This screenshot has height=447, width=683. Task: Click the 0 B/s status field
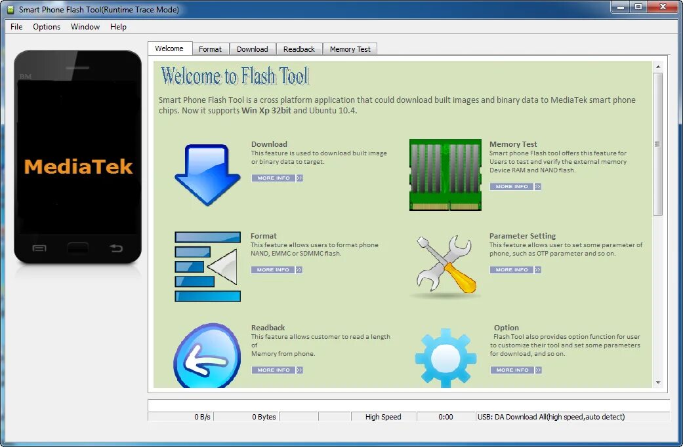pos(180,417)
